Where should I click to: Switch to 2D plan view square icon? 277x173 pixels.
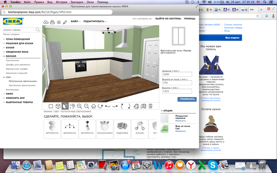(51, 106)
